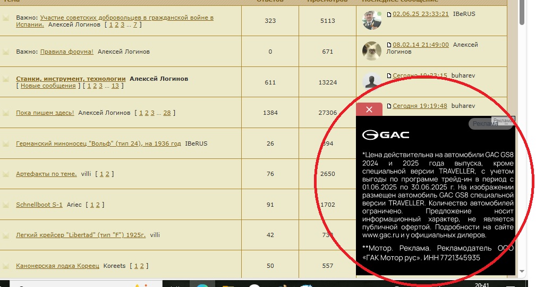This screenshot has width=544, height=287.
Task: Open the Пока пишем здесь! topic
Action: [x=45, y=113]
